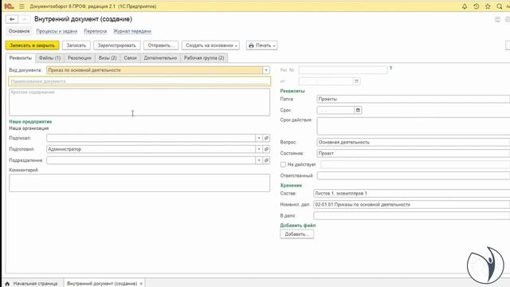Viewport: 510px width, 287px height.
Task: Click the Наименование документа input field
Action: click(x=139, y=81)
